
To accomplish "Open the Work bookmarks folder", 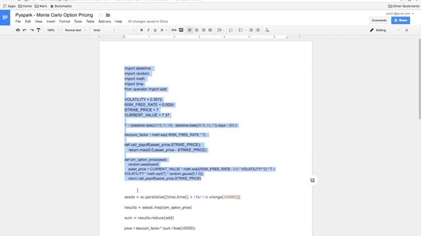I will (x=41, y=6).
